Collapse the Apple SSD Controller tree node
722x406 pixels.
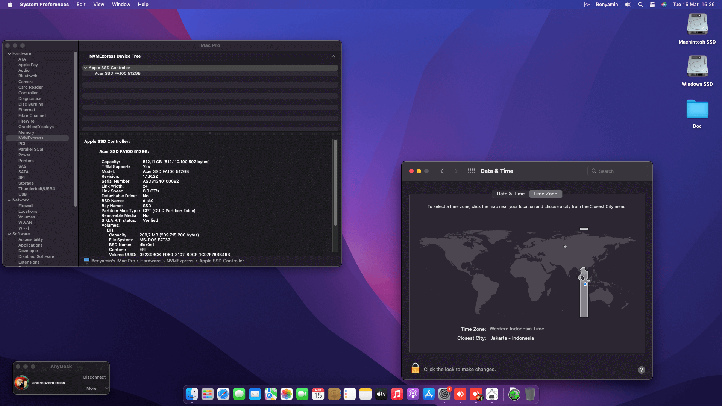(x=86, y=68)
